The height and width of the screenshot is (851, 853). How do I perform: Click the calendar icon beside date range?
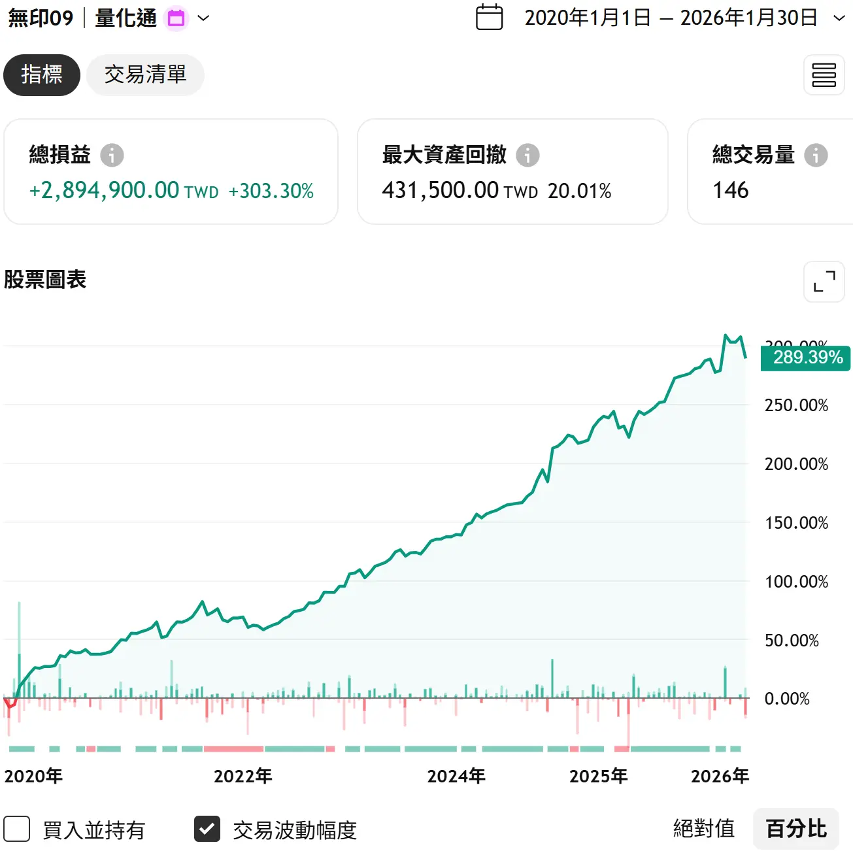pyautogui.click(x=489, y=18)
